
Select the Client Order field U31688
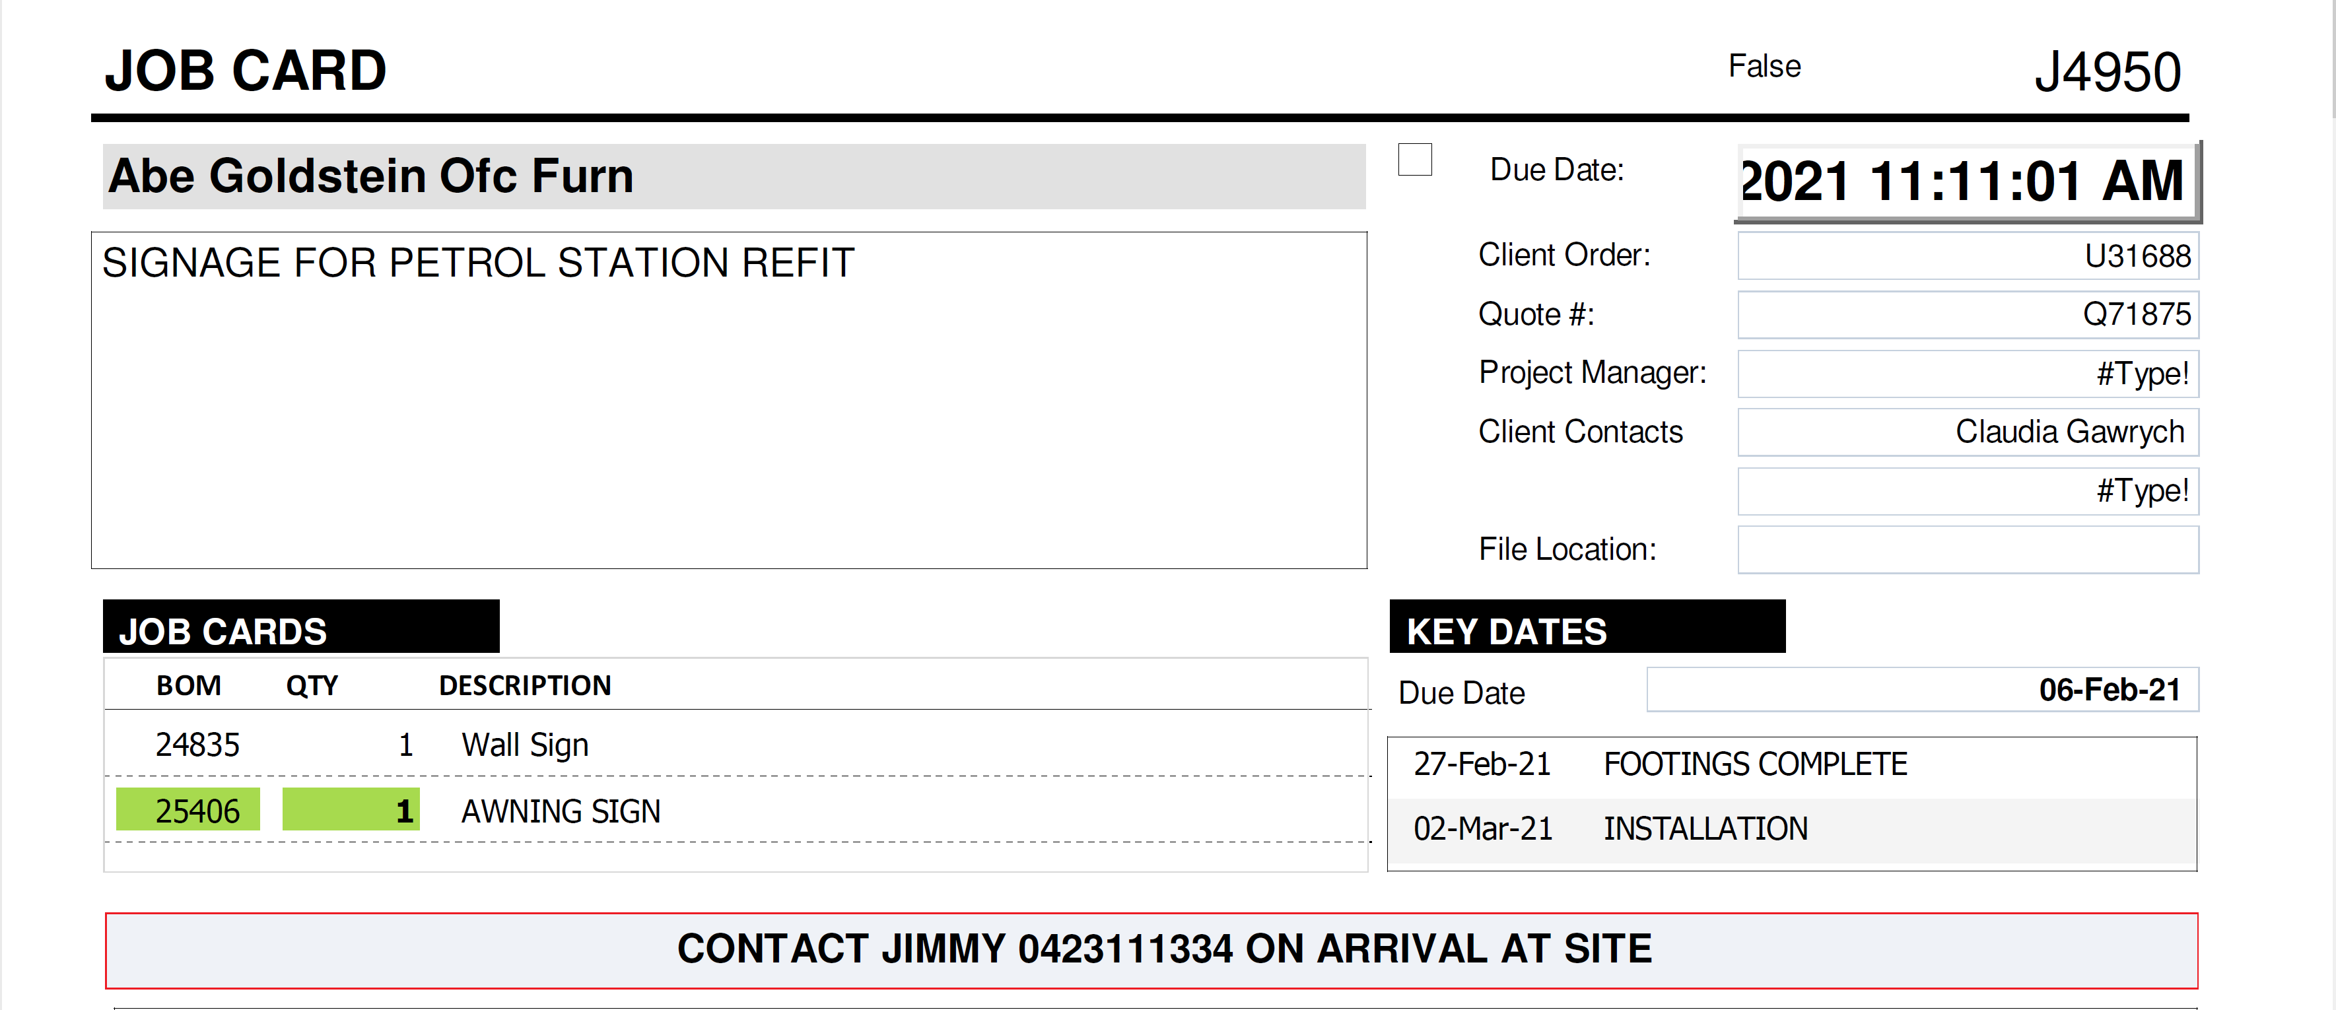(1968, 255)
